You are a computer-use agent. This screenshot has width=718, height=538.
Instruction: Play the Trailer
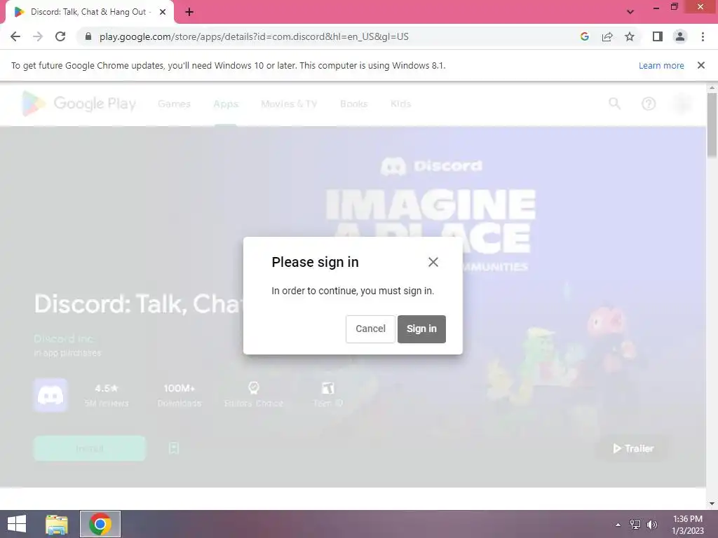[x=633, y=448]
